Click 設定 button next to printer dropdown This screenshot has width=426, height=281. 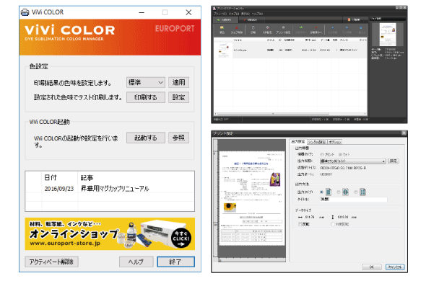tap(393, 161)
